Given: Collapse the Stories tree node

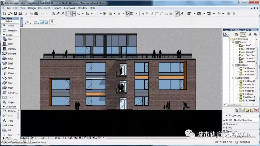Looking at the screenshot, I should pos(233,42).
